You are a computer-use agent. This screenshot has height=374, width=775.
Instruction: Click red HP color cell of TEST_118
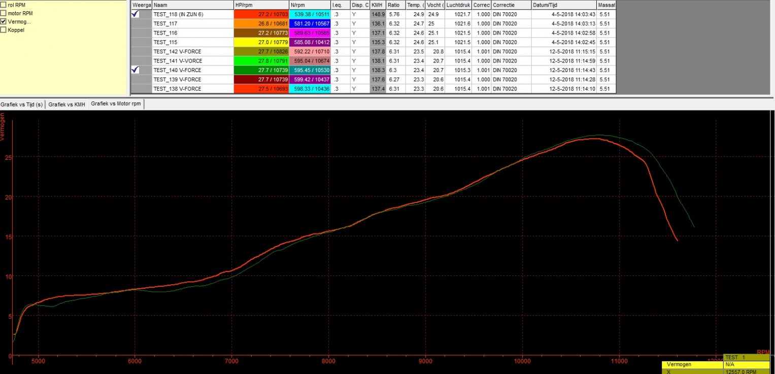(261, 14)
